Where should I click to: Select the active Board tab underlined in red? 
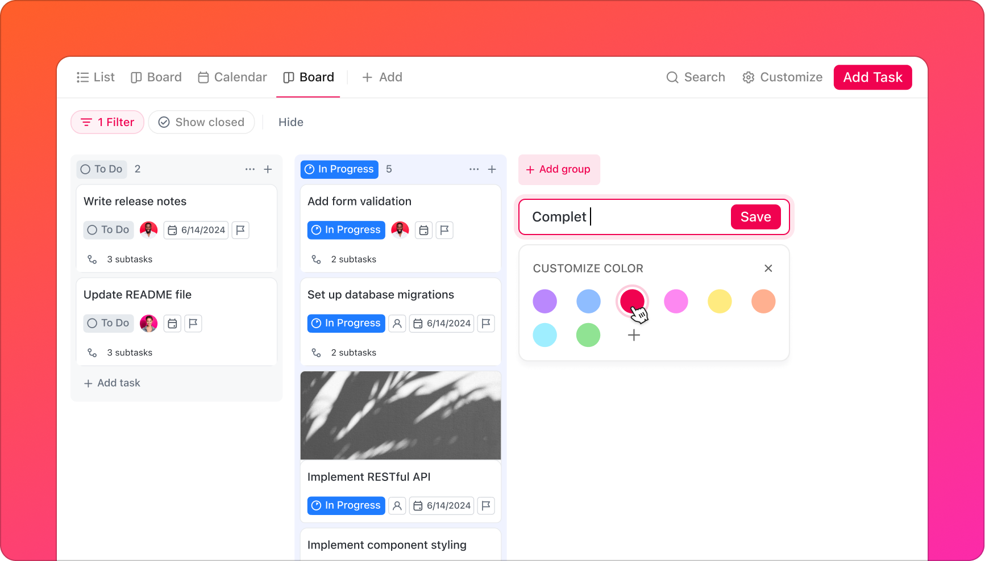pos(309,77)
